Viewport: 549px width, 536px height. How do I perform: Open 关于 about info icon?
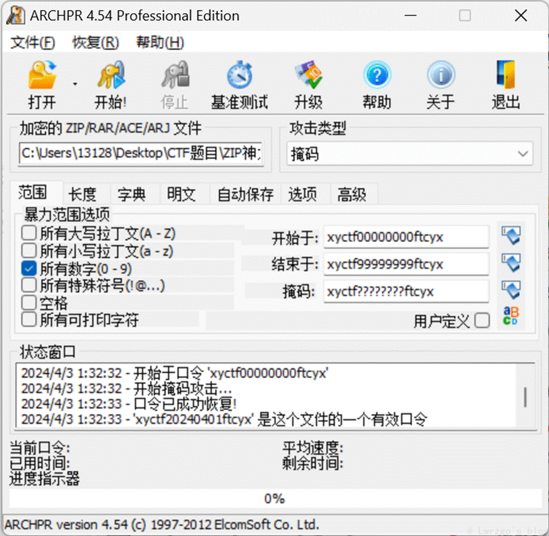[441, 74]
